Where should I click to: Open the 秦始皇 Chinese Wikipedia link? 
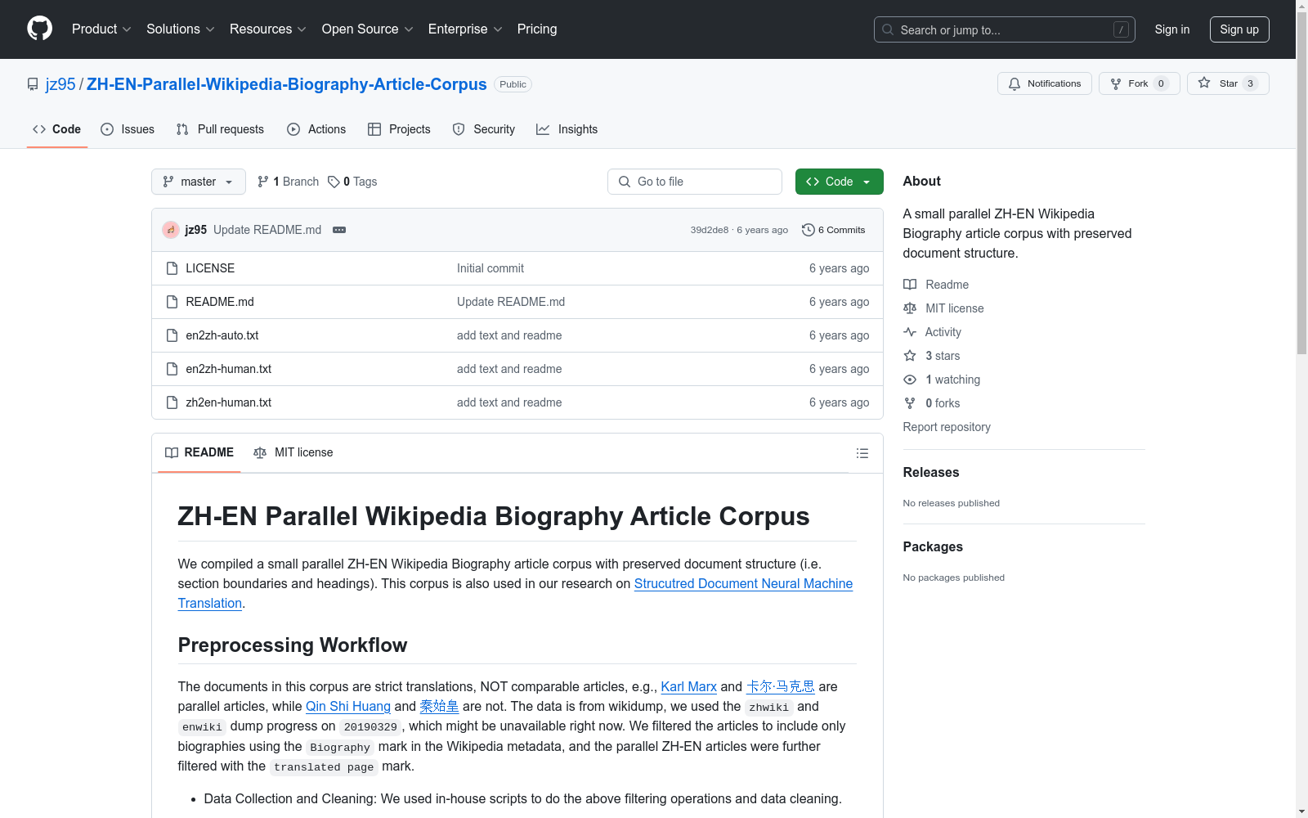click(439, 706)
